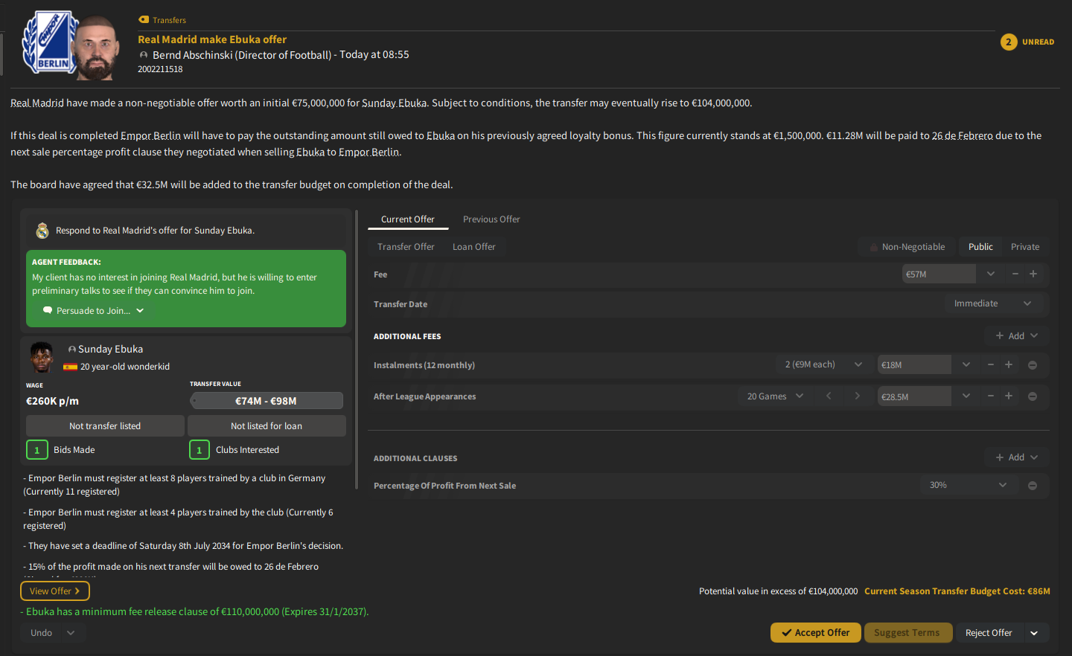Accept the Real Madrid offer
The height and width of the screenshot is (656, 1072).
(x=816, y=633)
